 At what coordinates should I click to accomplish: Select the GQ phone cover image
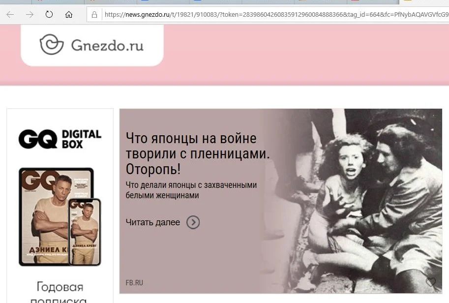(x=85, y=232)
